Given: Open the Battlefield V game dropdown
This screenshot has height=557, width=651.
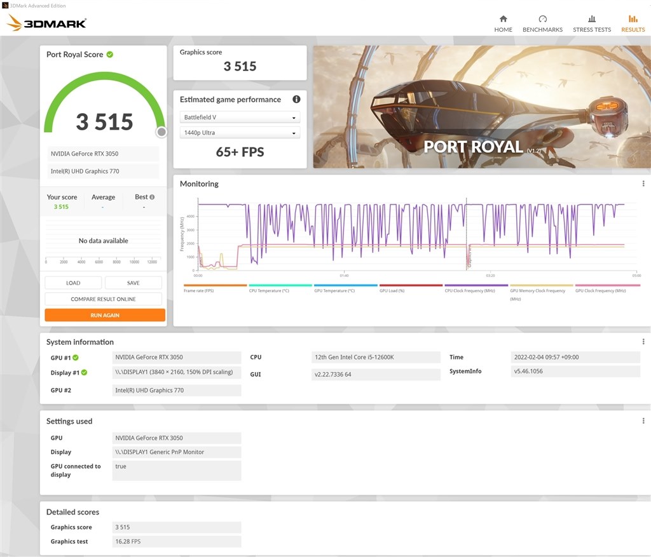Looking at the screenshot, I should click(x=240, y=117).
